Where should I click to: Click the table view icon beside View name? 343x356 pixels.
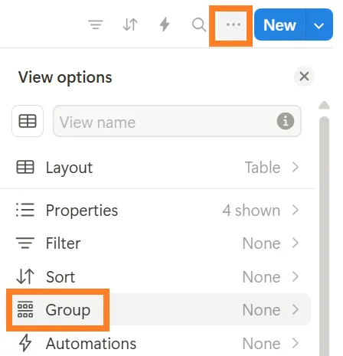click(28, 121)
